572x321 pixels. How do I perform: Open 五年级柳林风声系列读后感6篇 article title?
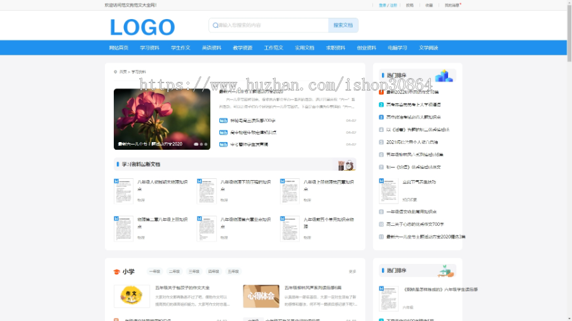313,288
